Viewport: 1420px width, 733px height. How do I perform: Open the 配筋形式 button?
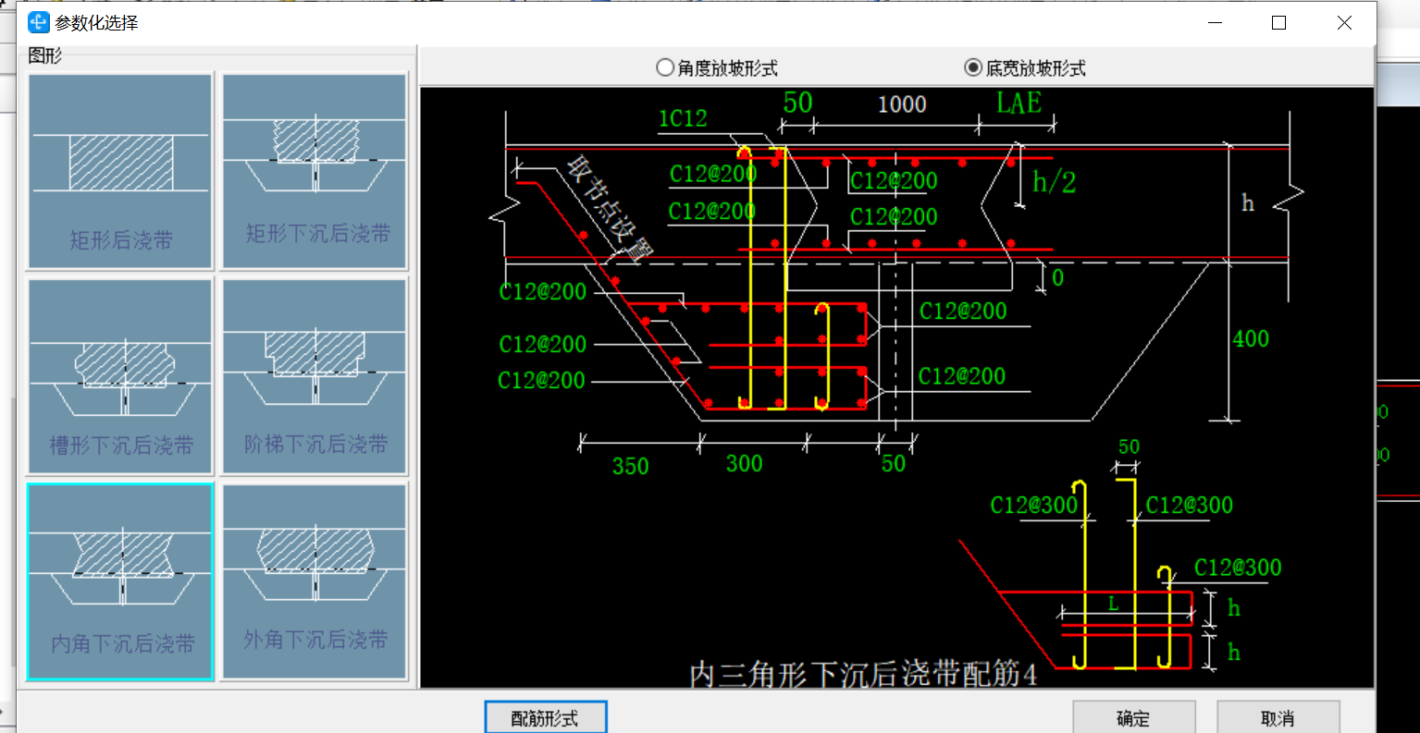point(546,717)
